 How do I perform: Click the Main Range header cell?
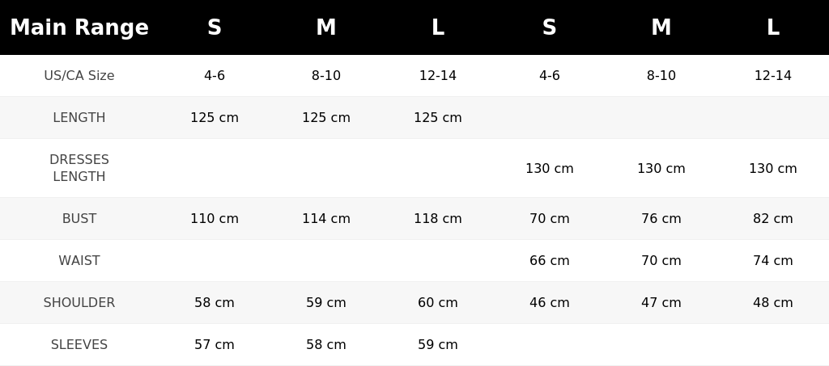[x=79, y=27]
